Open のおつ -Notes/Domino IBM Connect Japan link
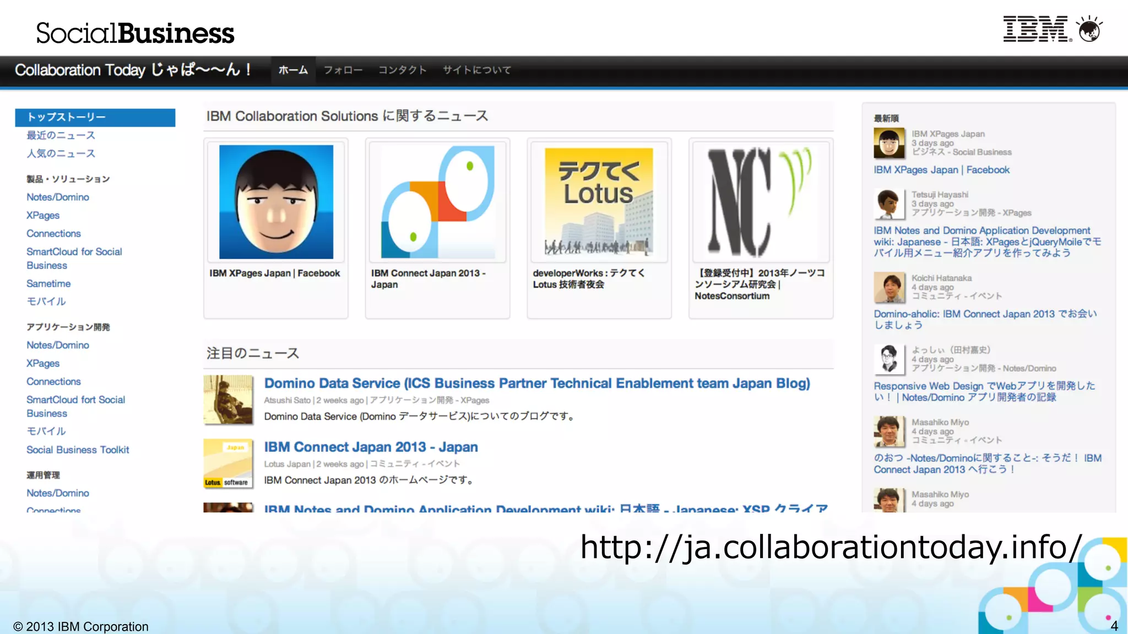 point(987,463)
